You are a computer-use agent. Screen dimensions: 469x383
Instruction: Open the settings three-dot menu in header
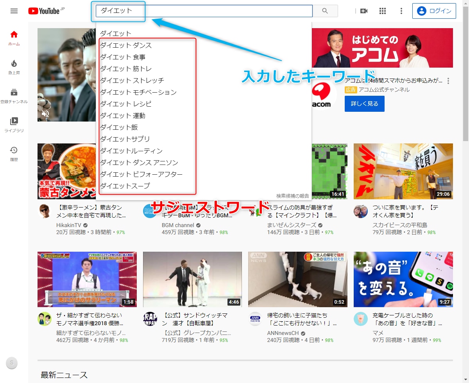pyautogui.click(x=401, y=11)
